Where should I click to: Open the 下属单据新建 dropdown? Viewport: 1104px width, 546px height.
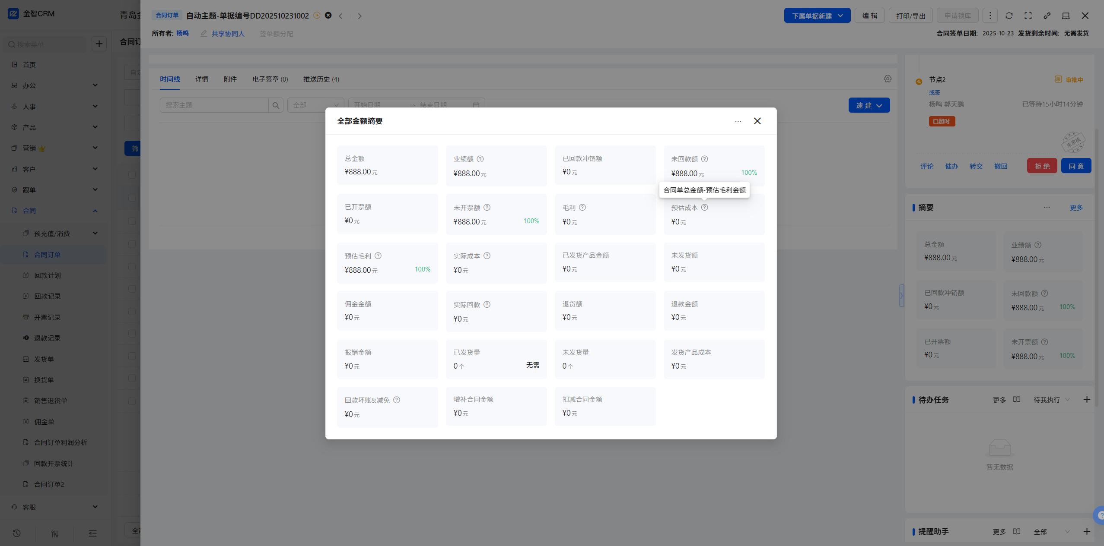click(x=817, y=16)
